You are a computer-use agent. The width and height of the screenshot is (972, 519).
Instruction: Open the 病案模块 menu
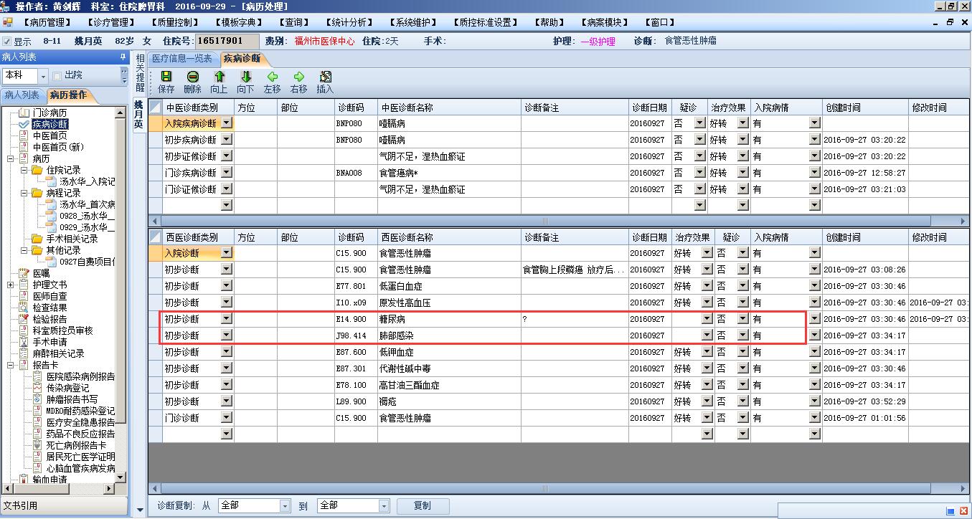604,22
